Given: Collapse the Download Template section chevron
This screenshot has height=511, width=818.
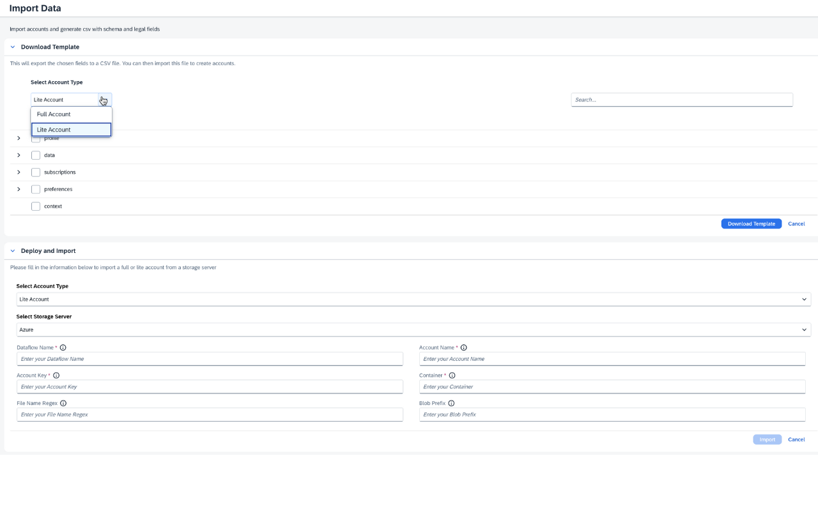Looking at the screenshot, I should click(12, 47).
